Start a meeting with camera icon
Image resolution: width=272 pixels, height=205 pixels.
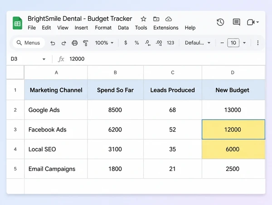(x=251, y=22)
